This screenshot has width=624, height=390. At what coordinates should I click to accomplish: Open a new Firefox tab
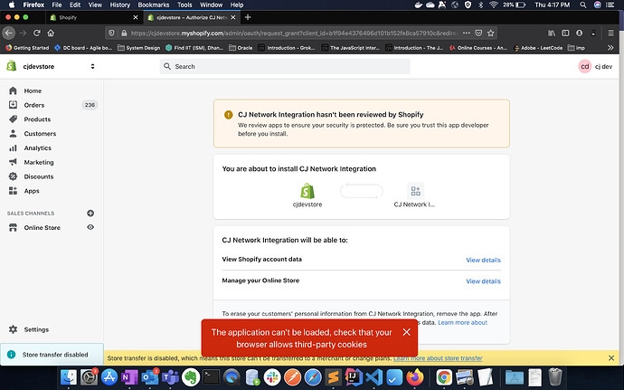tap(248, 17)
